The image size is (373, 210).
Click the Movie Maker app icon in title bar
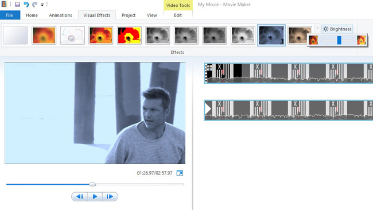click(x=4, y=4)
